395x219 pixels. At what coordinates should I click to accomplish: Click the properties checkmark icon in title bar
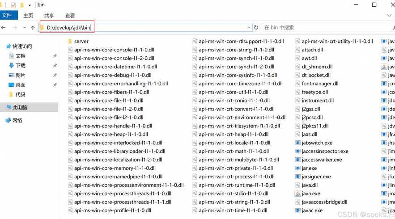(x=13, y=5)
